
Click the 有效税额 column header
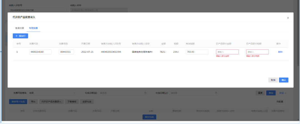(x=190, y=44)
